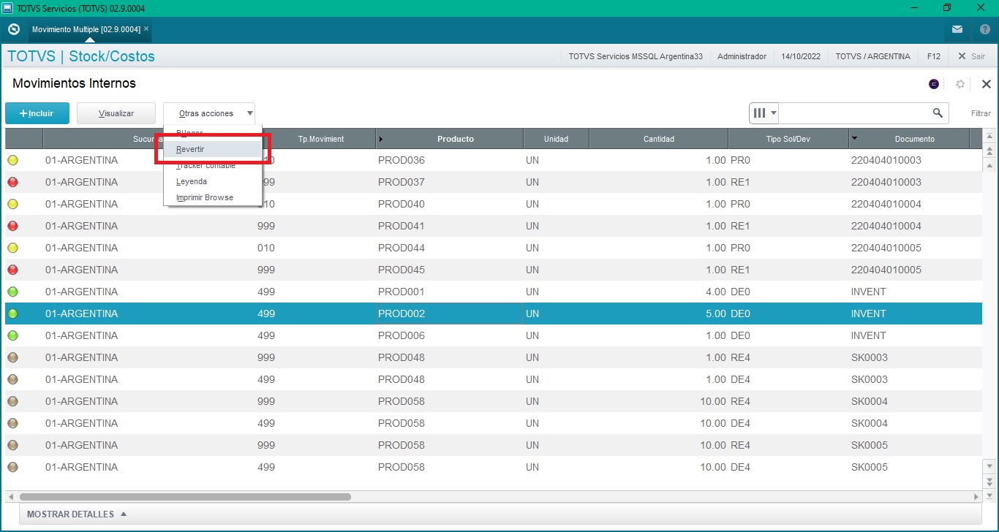The height and width of the screenshot is (532, 999).
Task: Choose Imprimir Browse menu entry
Action: pyautogui.click(x=212, y=197)
